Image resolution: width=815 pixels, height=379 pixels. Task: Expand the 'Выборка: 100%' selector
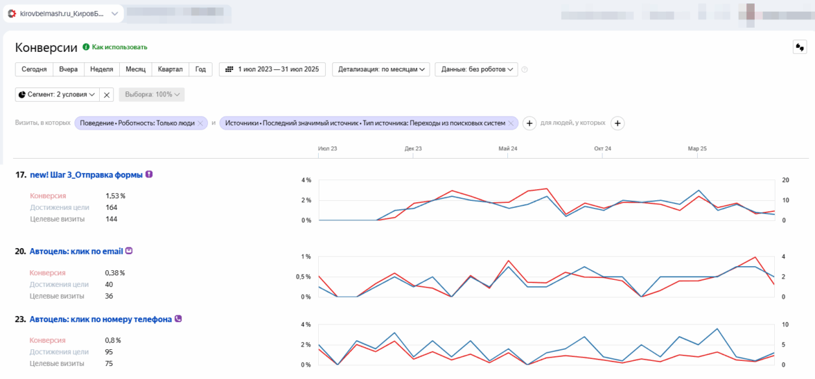152,94
